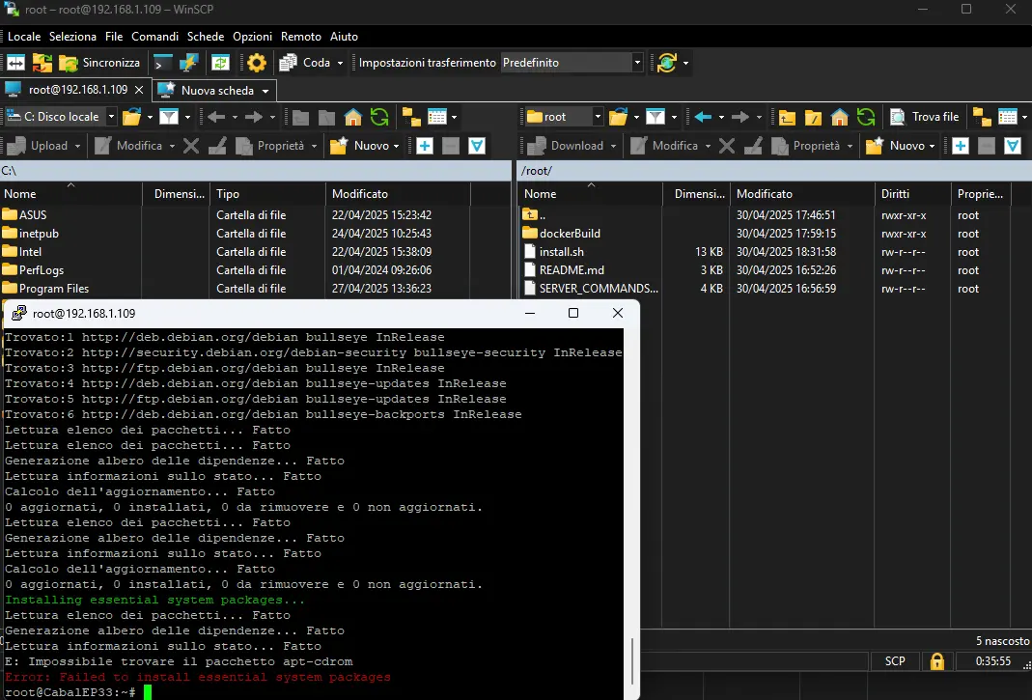Open the Remoto menu
The width and height of the screenshot is (1032, 700).
pos(301,37)
